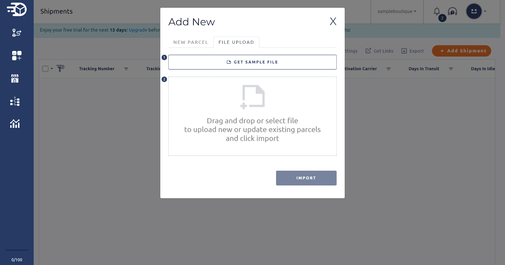
Task: Open the workflow blocks sidebar icon
Action: (x=15, y=101)
